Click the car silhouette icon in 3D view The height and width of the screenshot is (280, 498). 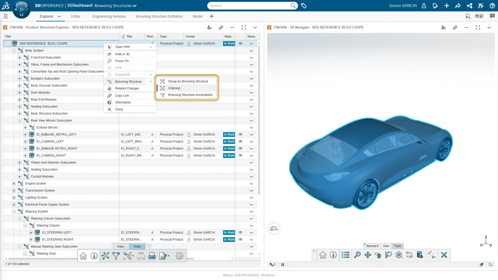(274, 228)
